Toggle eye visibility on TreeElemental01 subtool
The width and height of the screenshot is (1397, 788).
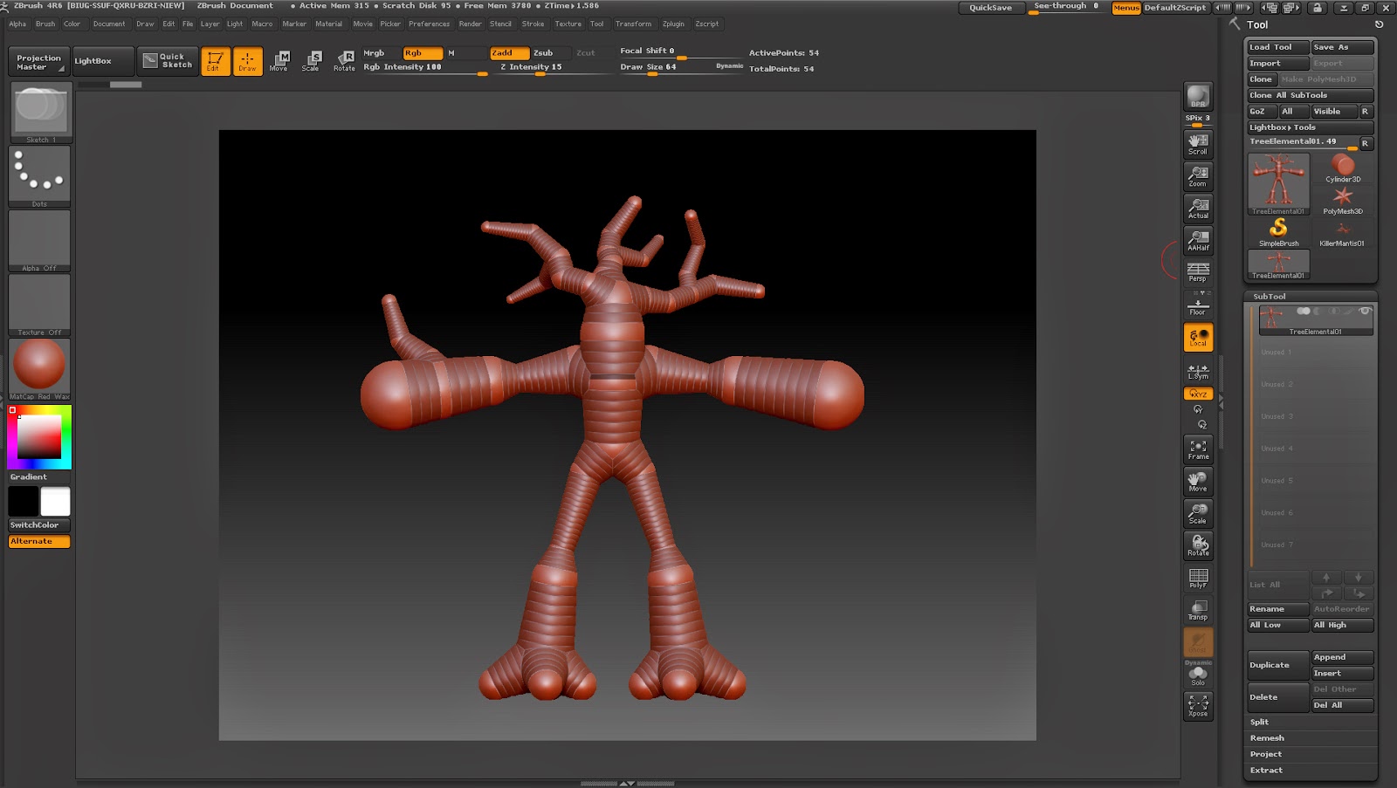point(1365,312)
